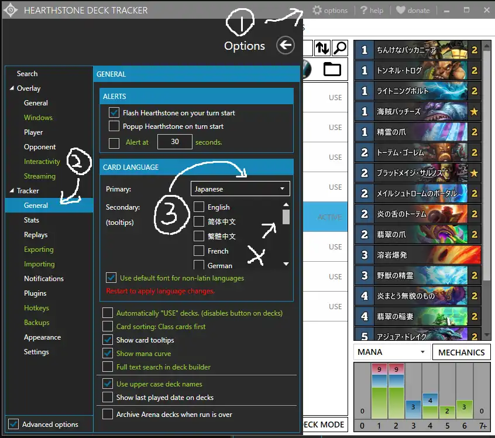Image resolution: width=495 pixels, height=438 pixels.
Task: Enable Popup Hearthstone on turn start
Action: coord(114,126)
